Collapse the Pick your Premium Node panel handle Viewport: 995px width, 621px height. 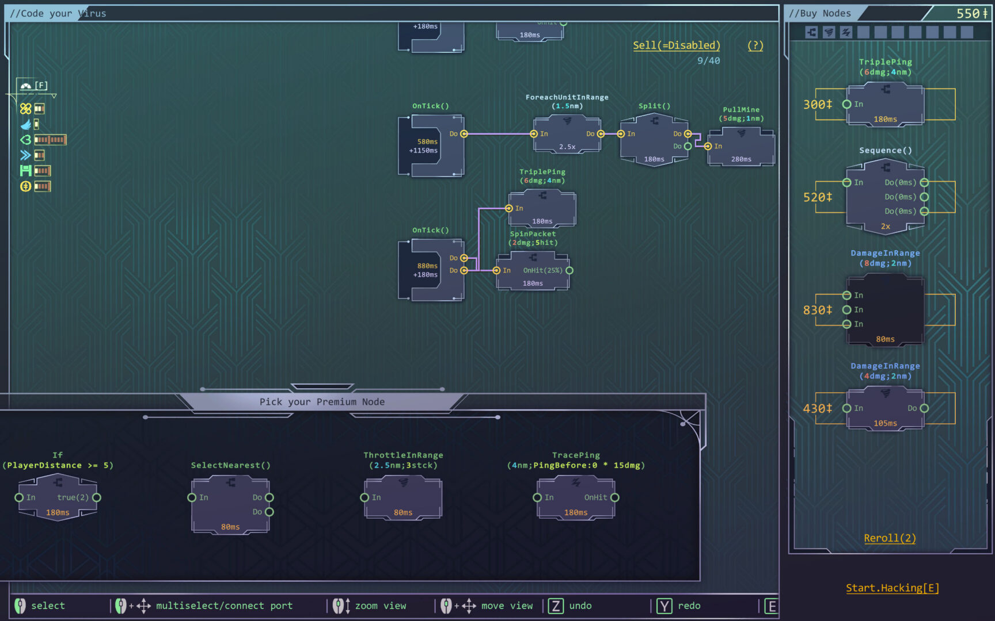coord(321,388)
